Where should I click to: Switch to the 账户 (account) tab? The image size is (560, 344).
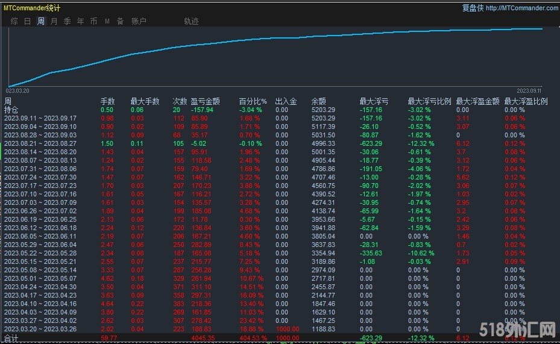[139, 21]
